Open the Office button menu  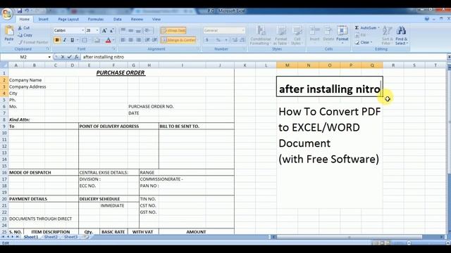coord(7,14)
